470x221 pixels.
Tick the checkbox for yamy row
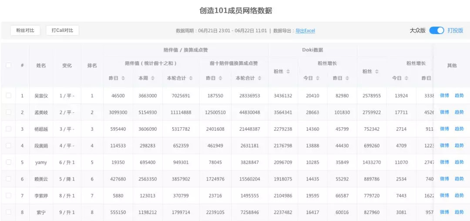tap(8, 162)
